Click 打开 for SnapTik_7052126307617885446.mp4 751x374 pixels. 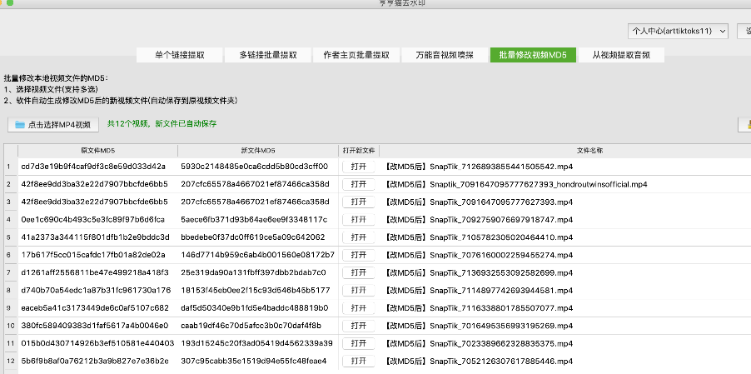(x=359, y=361)
